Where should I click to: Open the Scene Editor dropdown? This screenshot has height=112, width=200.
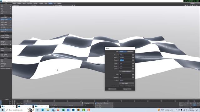click(x=6, y=18)
